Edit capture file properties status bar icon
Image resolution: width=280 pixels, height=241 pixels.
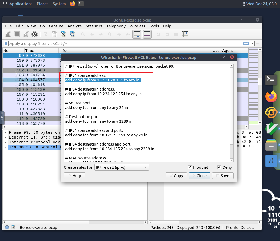13,227
